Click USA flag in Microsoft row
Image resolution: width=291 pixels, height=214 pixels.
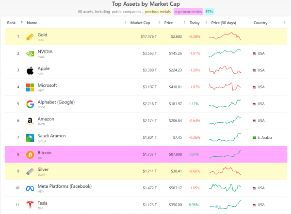[254, 87]
